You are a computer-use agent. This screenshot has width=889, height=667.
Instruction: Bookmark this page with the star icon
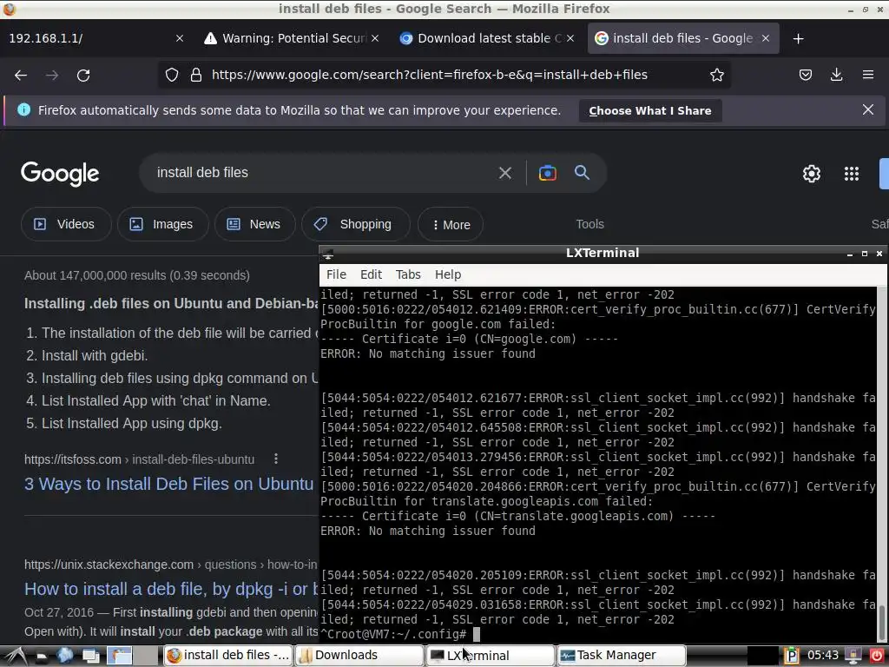click(716, 75)
